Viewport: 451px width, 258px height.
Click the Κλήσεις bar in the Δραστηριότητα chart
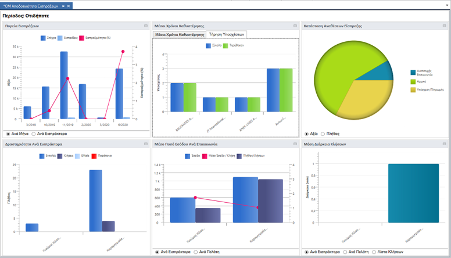click(x=108, y=227)
